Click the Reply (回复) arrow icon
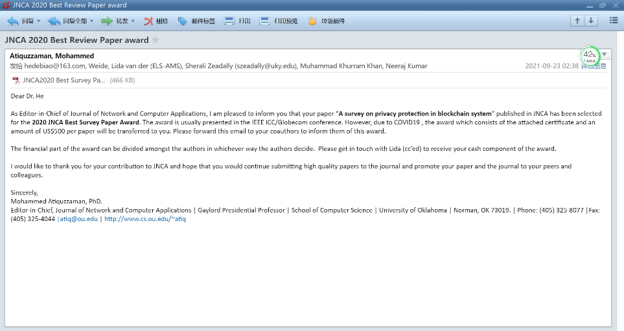The height and width of the screenshot is (331, 624). [13, 21]
